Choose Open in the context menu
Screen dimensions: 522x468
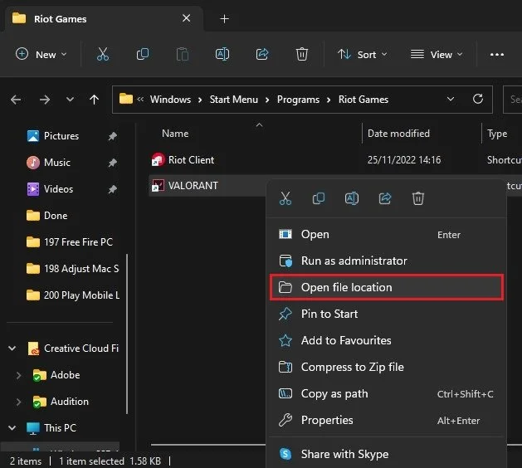(x=387, y=234)
